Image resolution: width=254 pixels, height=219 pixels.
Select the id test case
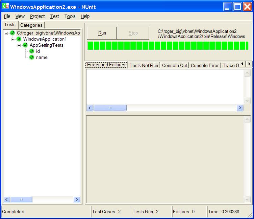pyautogui.click(x=38, y=51)
